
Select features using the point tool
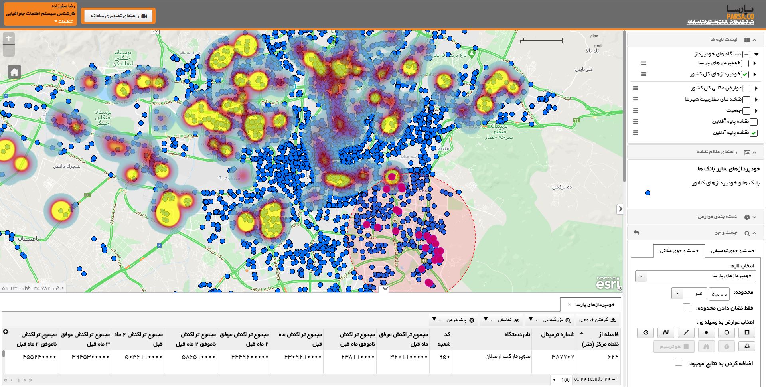click(706, 332)
